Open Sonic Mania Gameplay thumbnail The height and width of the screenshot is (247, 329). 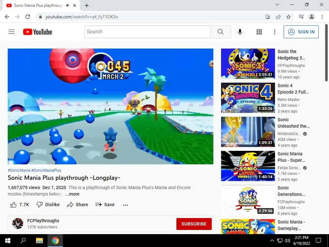pyautogui.click(x=248, y=226)
